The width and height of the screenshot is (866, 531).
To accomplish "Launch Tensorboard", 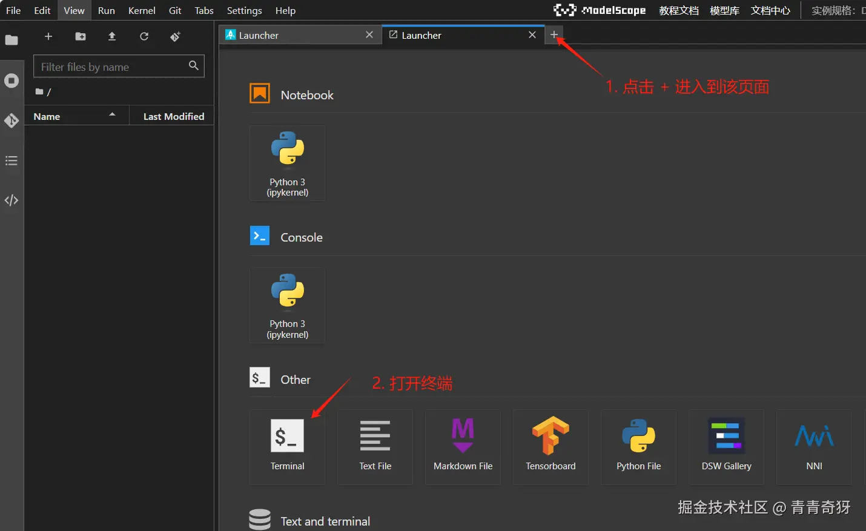I will pyautogui.click(x=551, y=447).
